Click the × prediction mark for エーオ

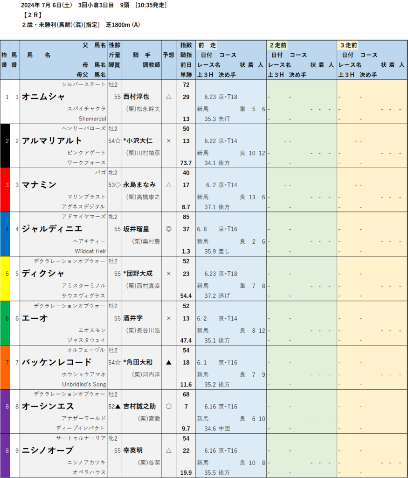pyautogui.click(x=168, y=318)
